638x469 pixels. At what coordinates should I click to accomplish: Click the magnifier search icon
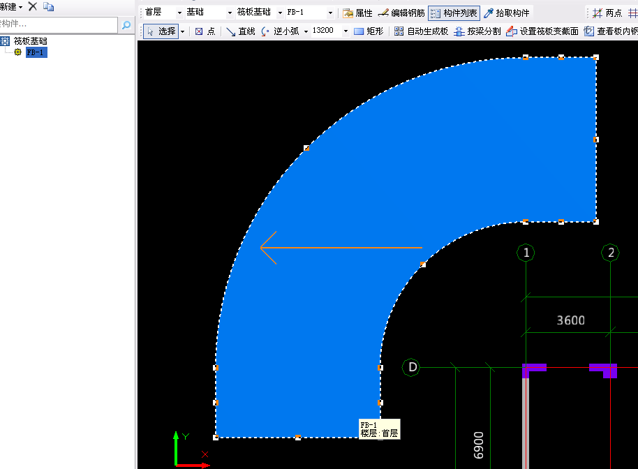(x=126, y=25)
